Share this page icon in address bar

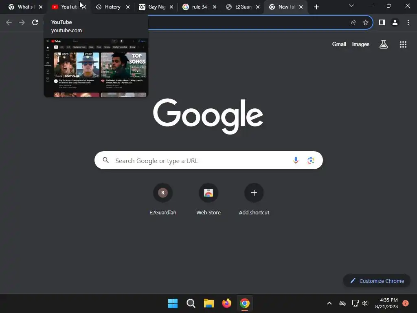tap(353, 23)
